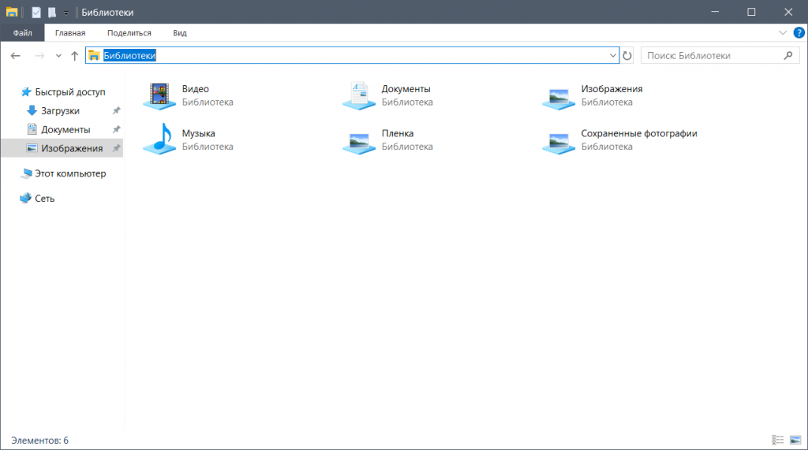Open the Документы library icon
This screenshot has width=808, height=450.
pos(360,95)
